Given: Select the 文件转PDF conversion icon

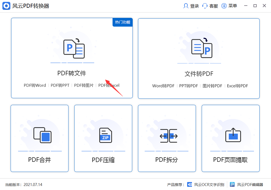Looking at the screenshot, I should click(x=202, y=48).
